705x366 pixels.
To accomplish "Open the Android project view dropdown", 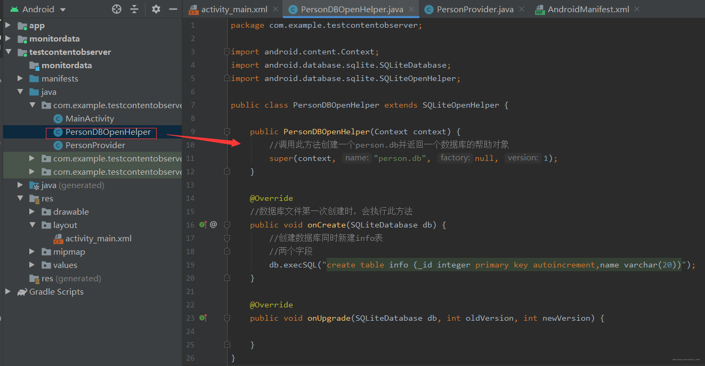I will (38, 9).
